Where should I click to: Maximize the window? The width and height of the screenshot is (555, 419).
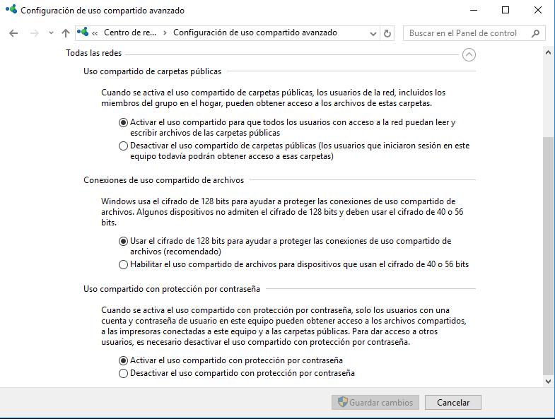point(506,10)
